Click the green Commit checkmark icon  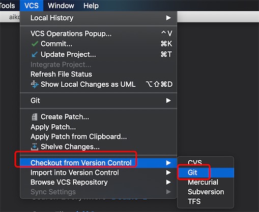(x=35, y=44)
